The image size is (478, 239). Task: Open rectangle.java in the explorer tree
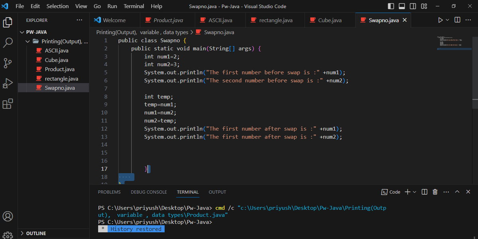tap(53, 78)
